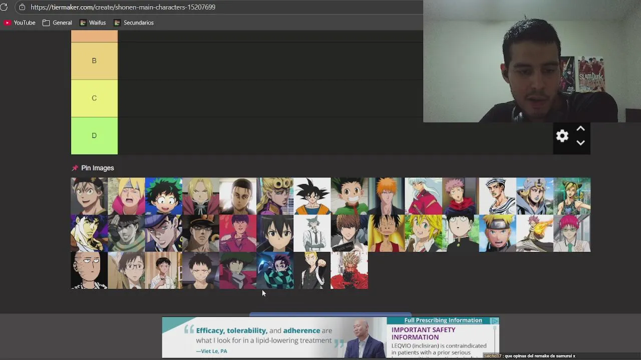Pick the glasses-wearing Shinichi image

pos(126,270)
